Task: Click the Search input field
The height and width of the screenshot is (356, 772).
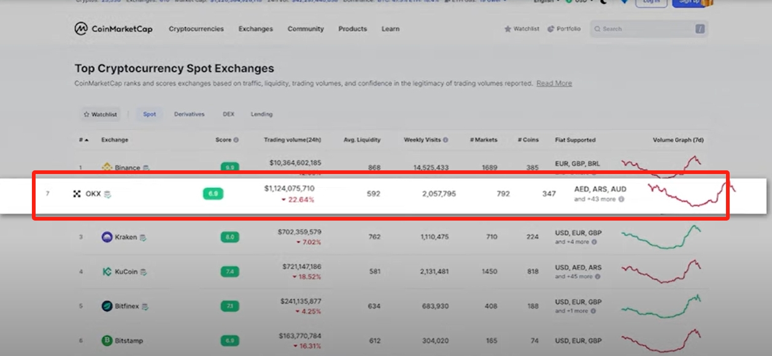Action: pos(644,29)
